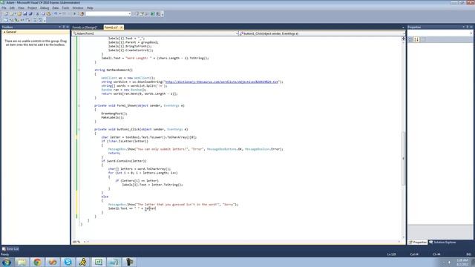
Task: Switch to the Form1.cs [Design] tab
Action: pos(85,27)
